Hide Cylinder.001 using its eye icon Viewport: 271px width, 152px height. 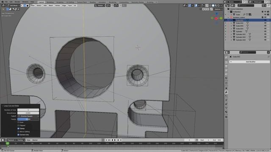pyautogui.click(x=265, y=34)
